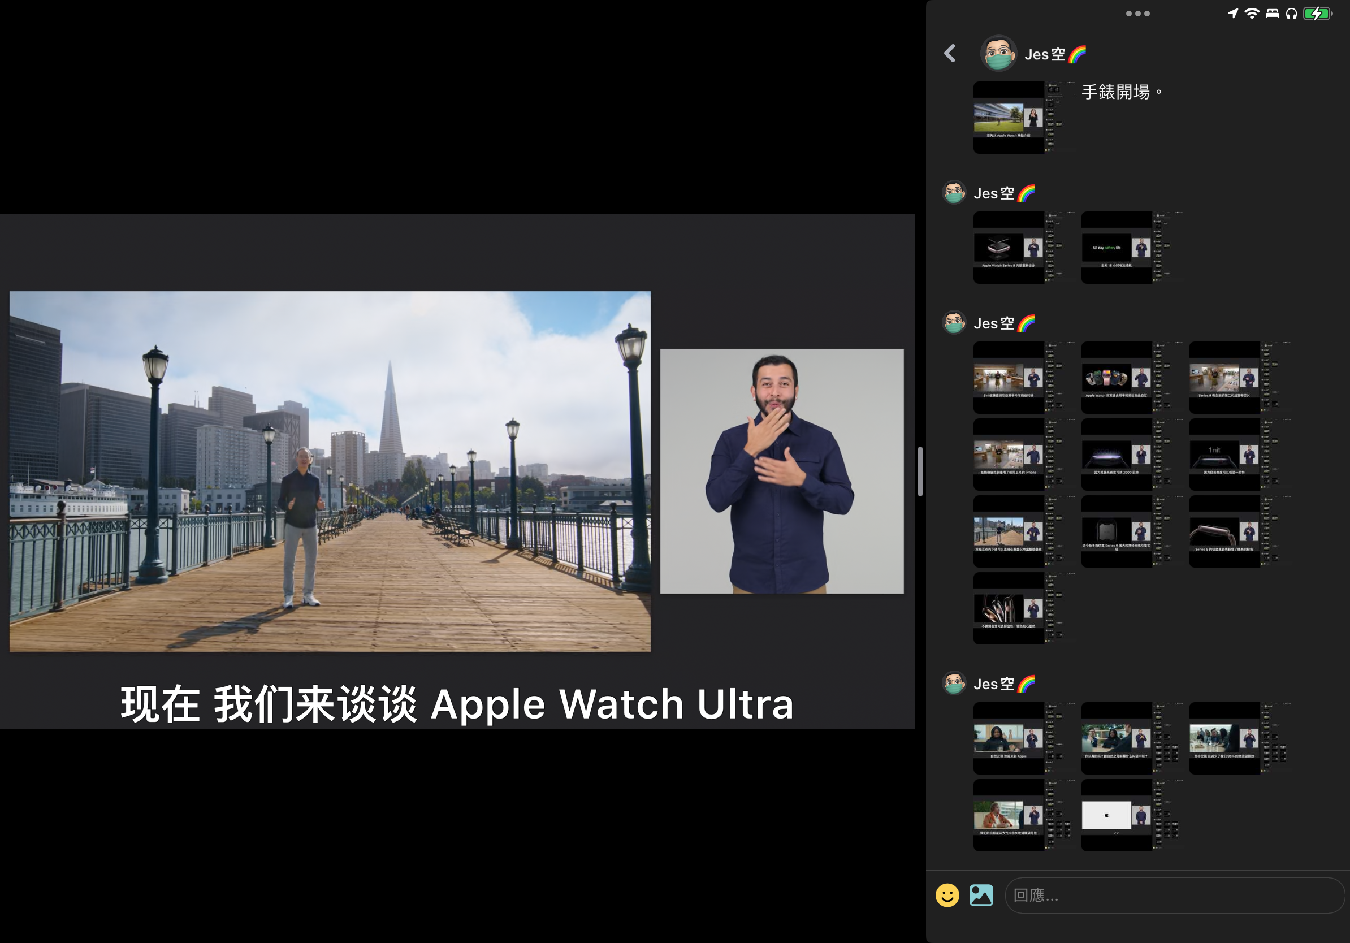Image resolution: width=1350 pixels, height=943 pixels.
Task: Tap the Jes avatar above the 欢迎来到 Apple screenshot
Action: click(x=954, y=683)
